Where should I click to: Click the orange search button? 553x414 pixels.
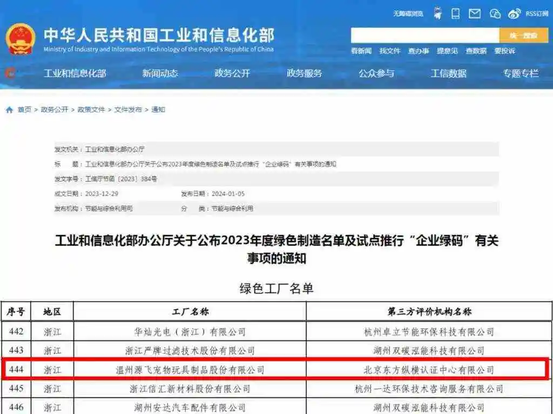[x=524, y=36]
